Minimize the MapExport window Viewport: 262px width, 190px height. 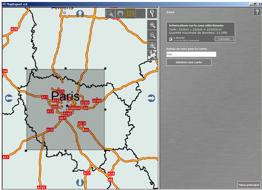[x=251, y=4]
